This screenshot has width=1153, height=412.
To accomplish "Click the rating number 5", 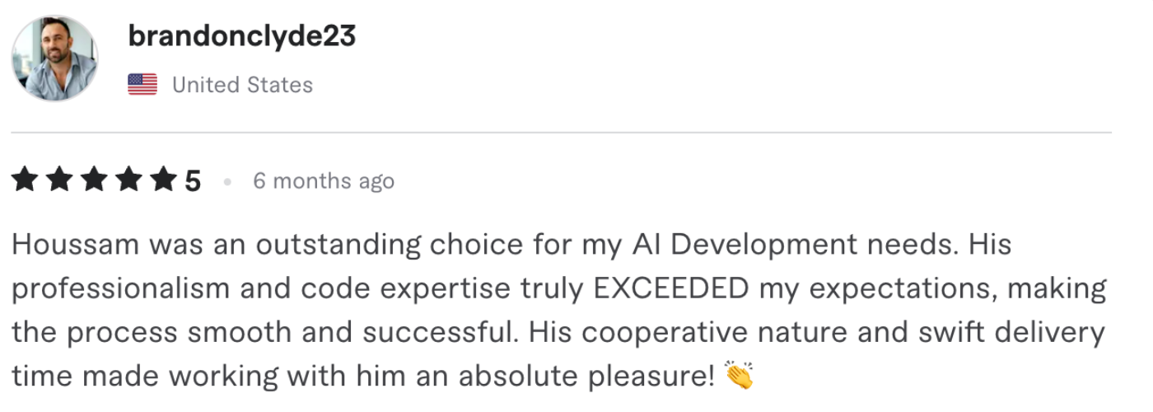I will pyautogui.click(x=192, y=180).
